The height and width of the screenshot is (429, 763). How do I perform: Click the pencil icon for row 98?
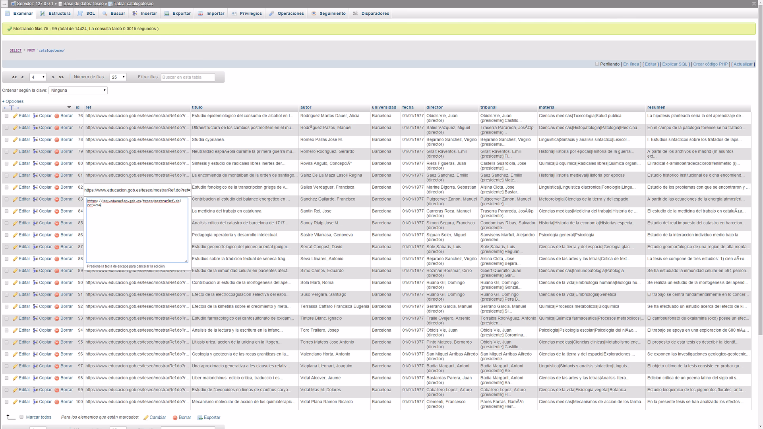[x=15, y=378]
